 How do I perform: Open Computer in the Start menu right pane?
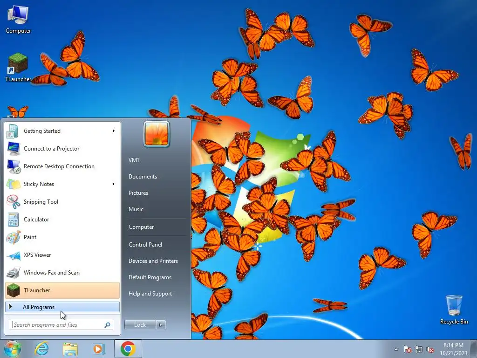point(141,227)
